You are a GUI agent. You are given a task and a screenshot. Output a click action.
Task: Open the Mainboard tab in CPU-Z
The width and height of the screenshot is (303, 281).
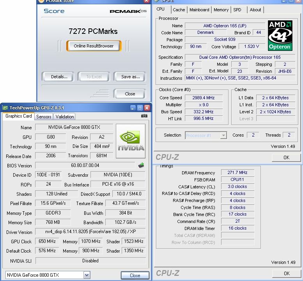[199, 10]
